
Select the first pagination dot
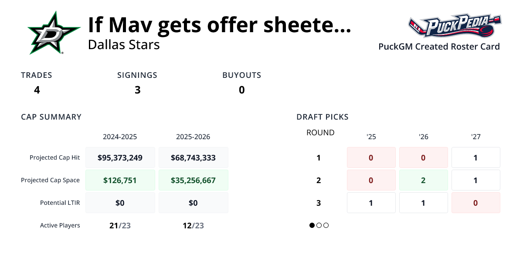click(x=312, y=225)
